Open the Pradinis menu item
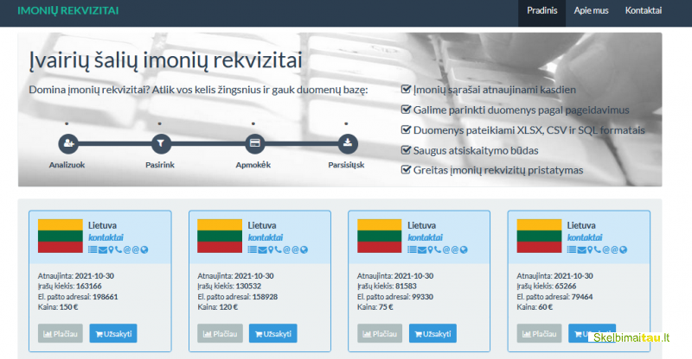Viewport: 692px width, 359px height. (x=541, y=10)
